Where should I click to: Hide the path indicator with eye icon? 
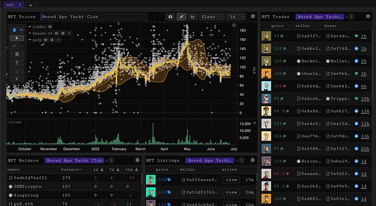coord(46,40)
